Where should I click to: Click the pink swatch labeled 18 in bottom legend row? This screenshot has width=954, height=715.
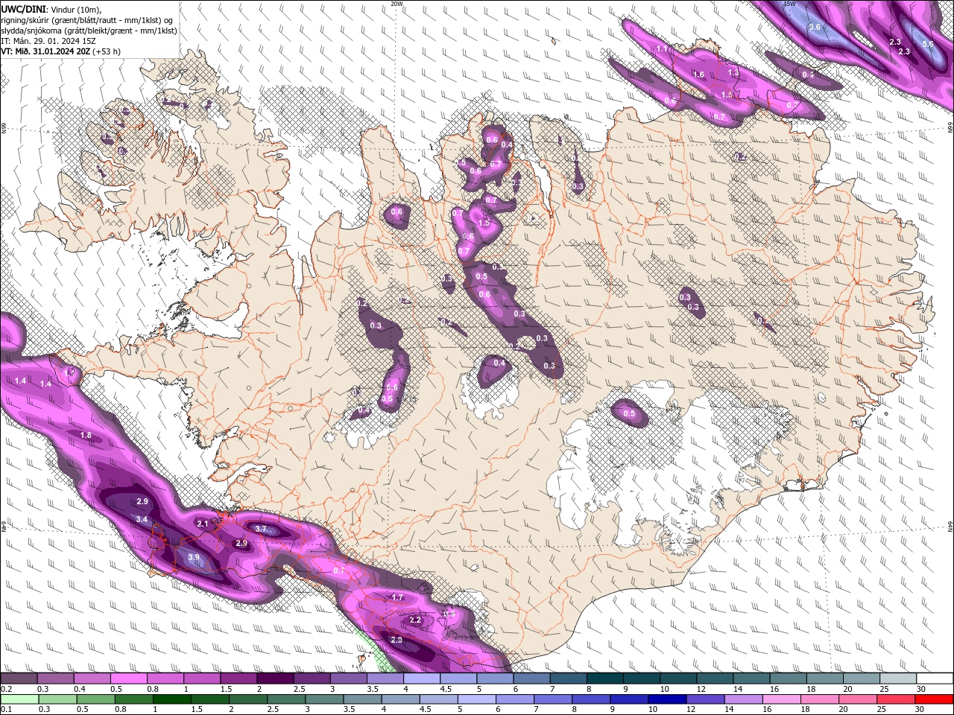[821, 699]
